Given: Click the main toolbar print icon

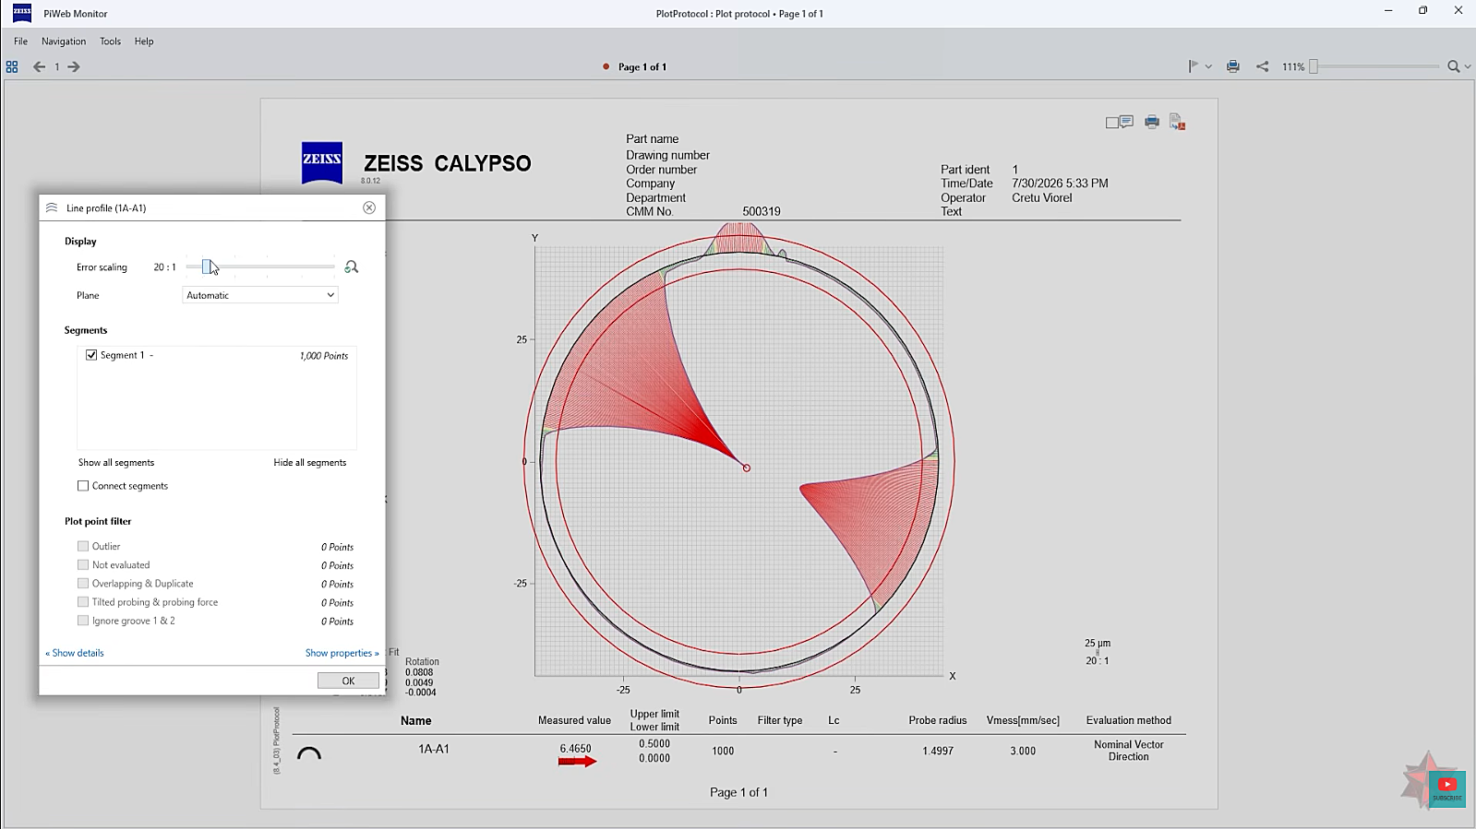Looking at the screenshot, I should pos(1232,66).
